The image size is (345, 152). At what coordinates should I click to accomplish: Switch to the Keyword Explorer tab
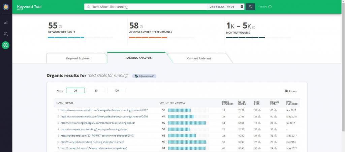coord(78,58)
